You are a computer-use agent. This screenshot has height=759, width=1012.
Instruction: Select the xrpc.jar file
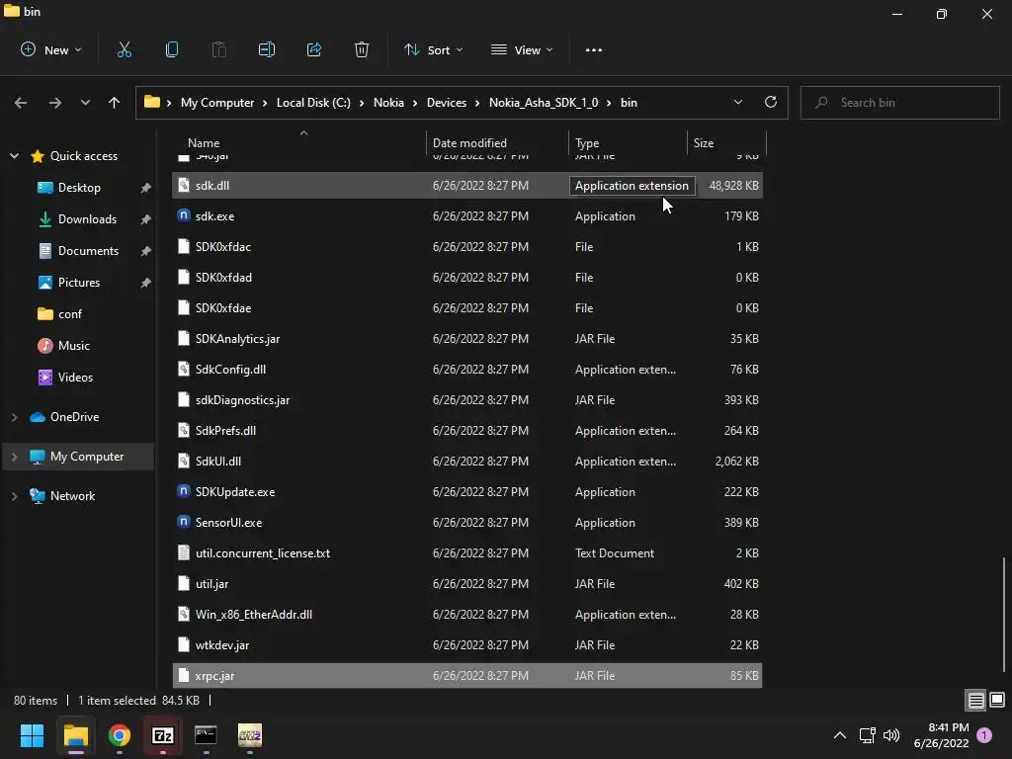click(x=467, y=675)
